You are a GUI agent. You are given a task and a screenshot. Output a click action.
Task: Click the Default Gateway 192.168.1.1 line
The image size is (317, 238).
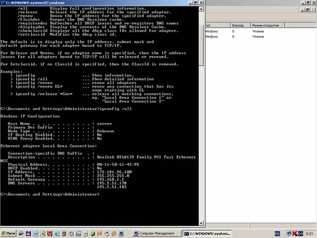tap(66, 179)
